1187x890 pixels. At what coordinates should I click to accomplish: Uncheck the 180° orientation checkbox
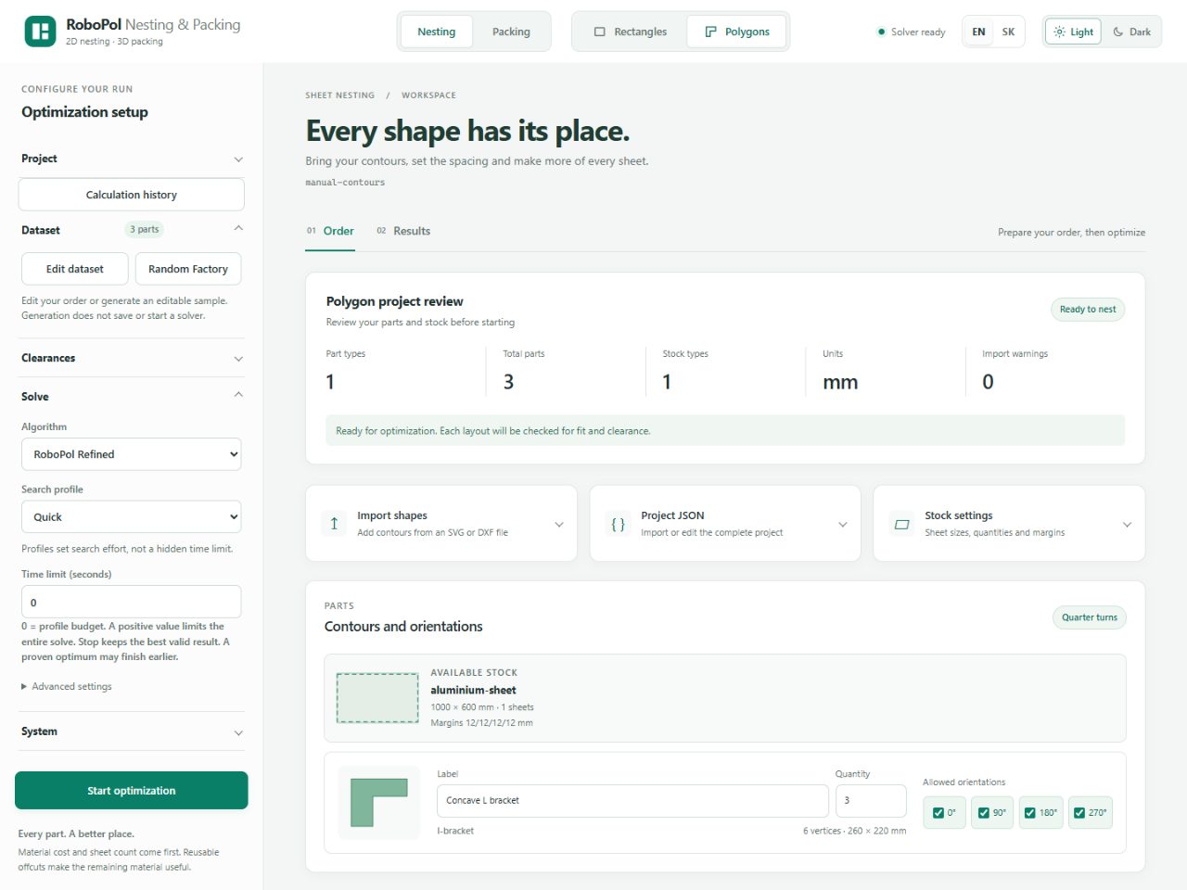[x=1029, y=813]
